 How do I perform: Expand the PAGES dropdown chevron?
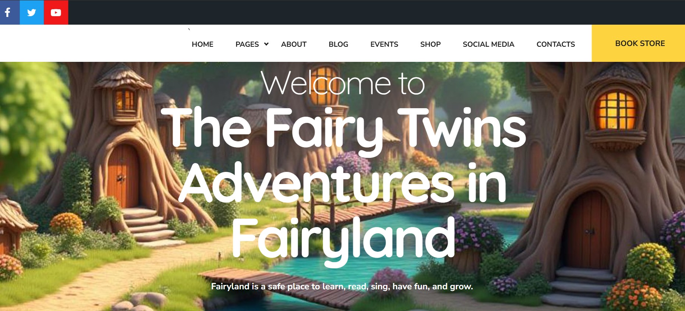pos(266,44)
